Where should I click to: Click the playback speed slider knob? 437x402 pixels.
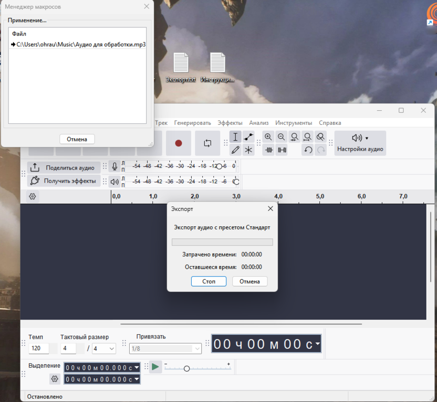click(186, 369)
